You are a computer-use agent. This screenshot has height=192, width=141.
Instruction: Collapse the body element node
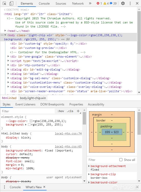[5, 35]
